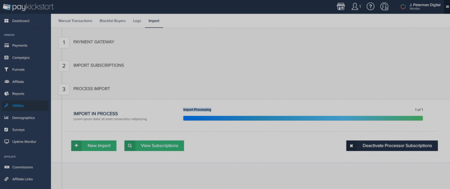The image size is (450, 189).
Task: Click the Demographics bar chart icon
Action: (x=6, y=117)
